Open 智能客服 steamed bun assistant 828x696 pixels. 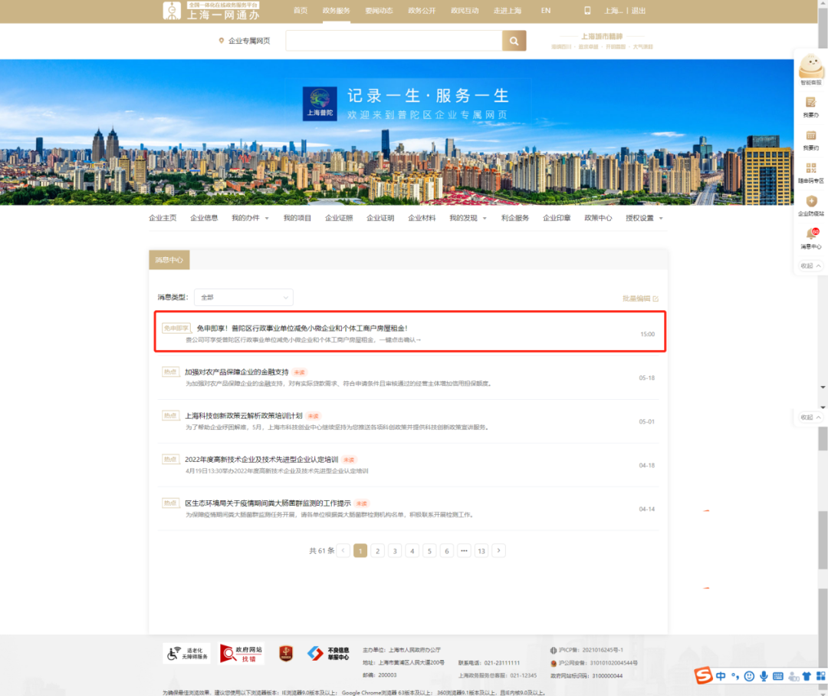[x=810, y=67]
